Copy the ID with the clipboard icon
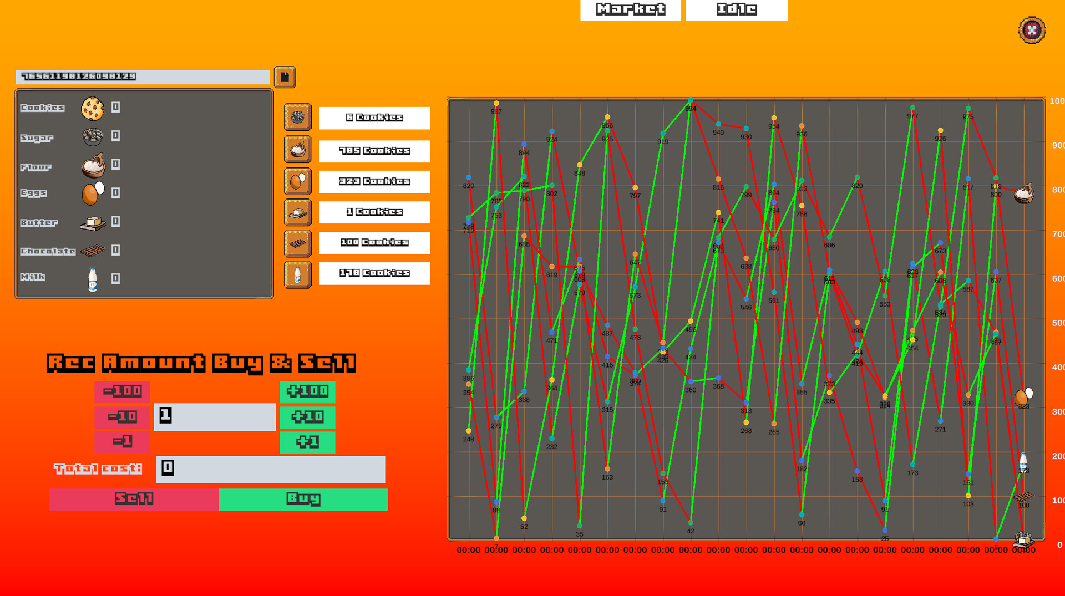This screenshot has width=1065, height=596. (x=285, y=77)
